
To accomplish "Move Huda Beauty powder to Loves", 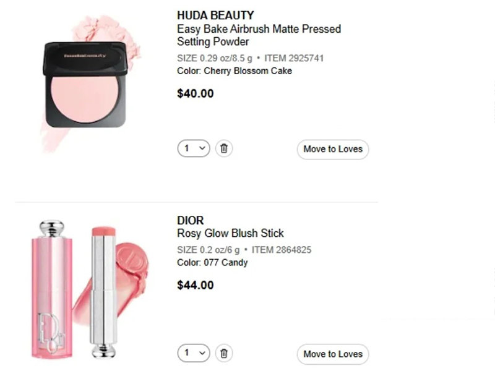I will 333,149.
